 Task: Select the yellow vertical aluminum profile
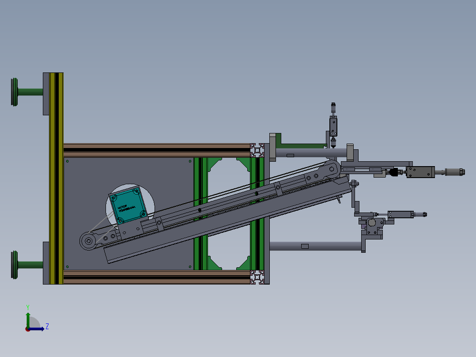[x=56, y=178]
